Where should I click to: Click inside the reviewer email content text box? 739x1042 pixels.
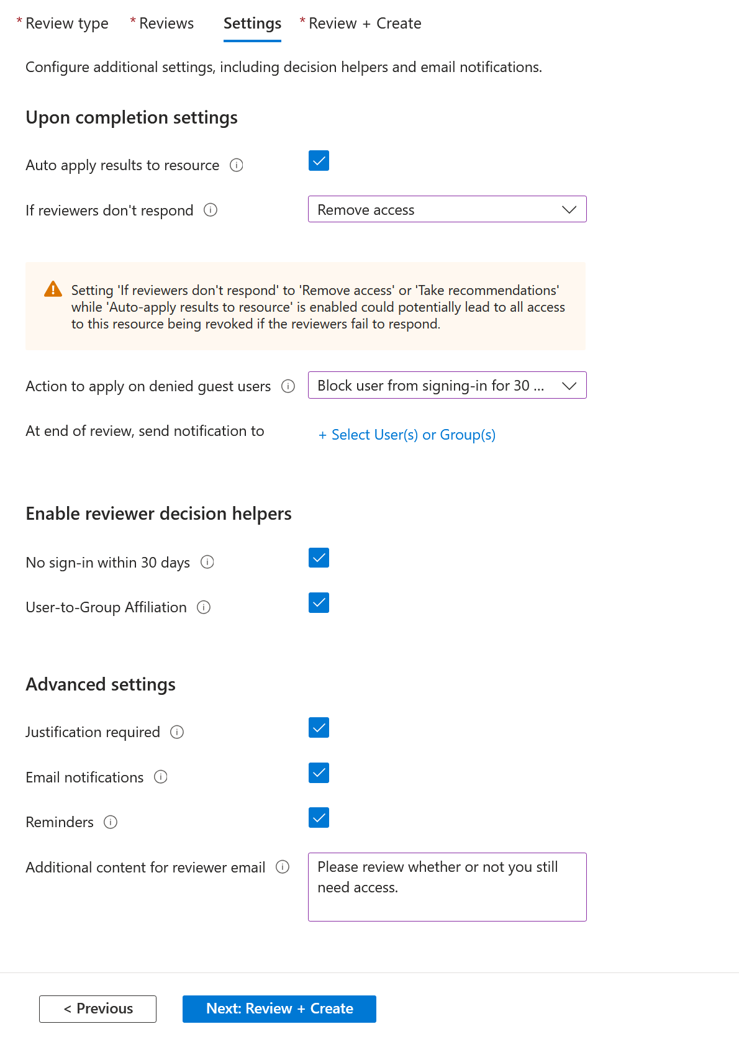click(x=447, y=887)
